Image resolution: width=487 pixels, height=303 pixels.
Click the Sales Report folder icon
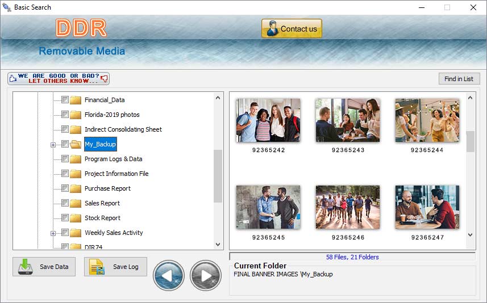76,203
